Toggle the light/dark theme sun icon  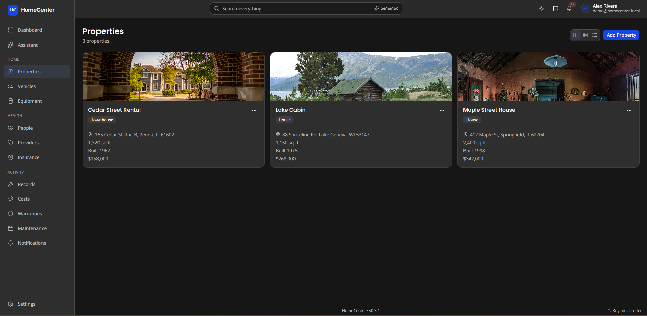click(x=541, y=8)
